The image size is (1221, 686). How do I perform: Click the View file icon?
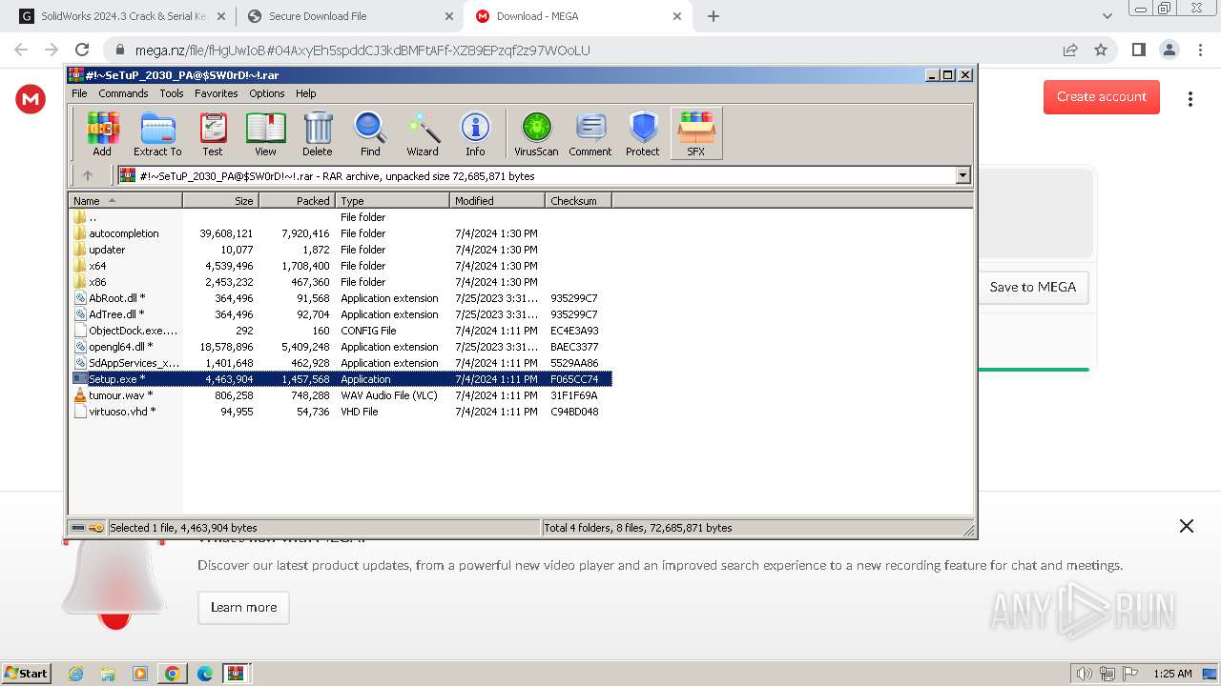pos(265,133)
